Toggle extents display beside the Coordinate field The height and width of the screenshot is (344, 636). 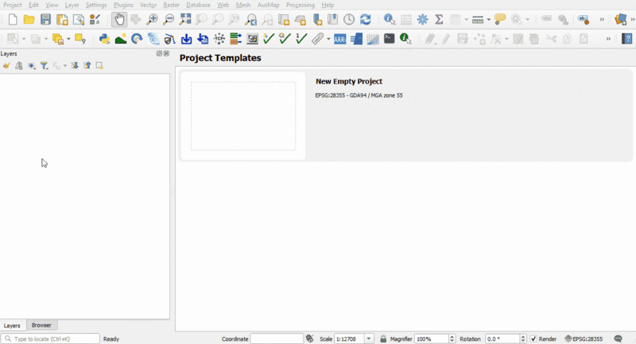coord(310,339)
